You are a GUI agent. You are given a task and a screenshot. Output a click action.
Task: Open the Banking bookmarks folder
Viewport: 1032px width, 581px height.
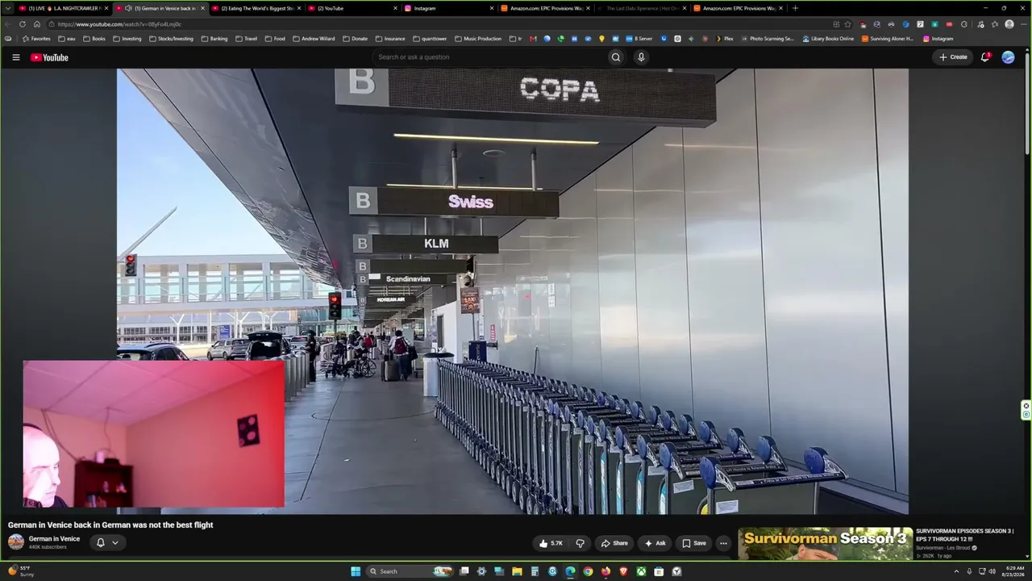(214, 39)
